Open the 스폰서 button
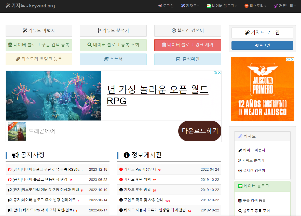301x216 pixels. tap(113, 59)
